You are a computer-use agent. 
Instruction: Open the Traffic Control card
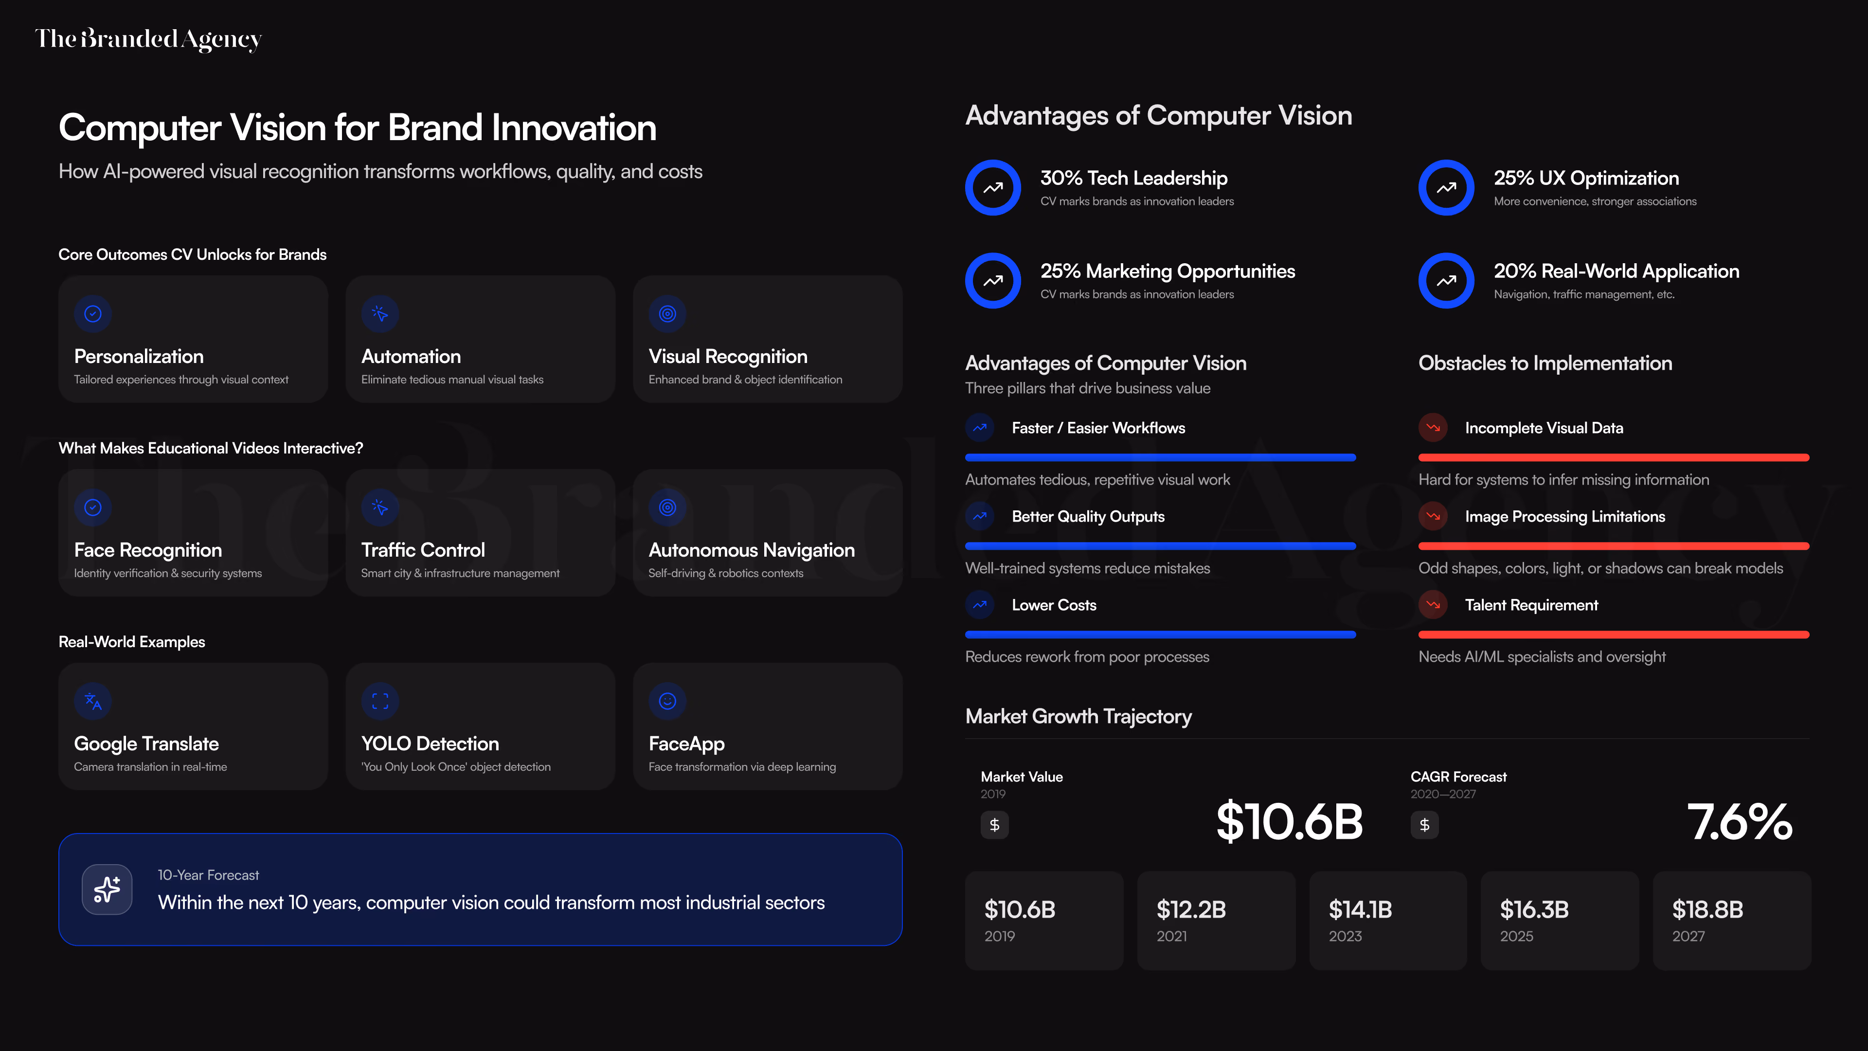point(480,532)
